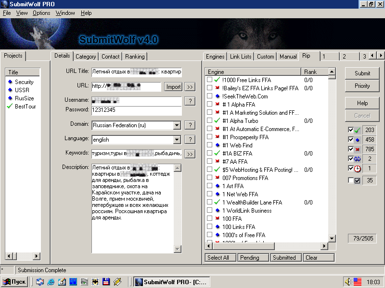The width and height of the screenshot is (385, 288).
Task: Show next tabs with the right arrow
Action: [x=381, y=56]
